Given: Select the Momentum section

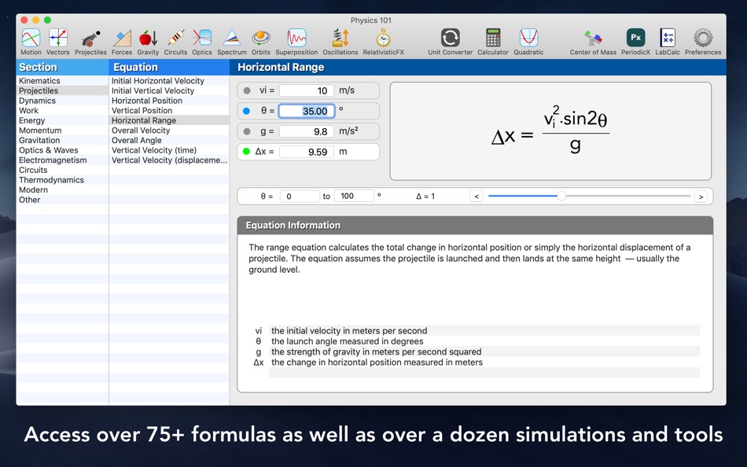Looking at the screenshot, I should click(62, 130).
